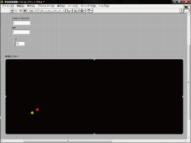The width and height of the screenshot is (191, 143).
Task: Click the Run arrow toolbar icon
Action: [12, 11]
